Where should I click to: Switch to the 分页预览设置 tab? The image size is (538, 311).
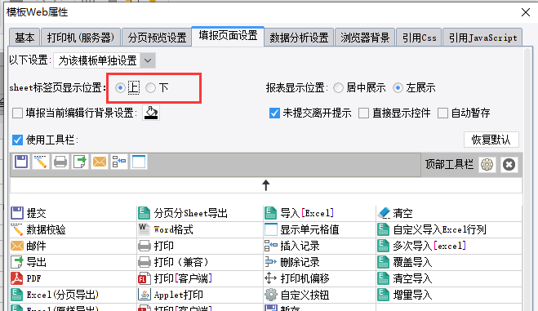pos(157,38)
